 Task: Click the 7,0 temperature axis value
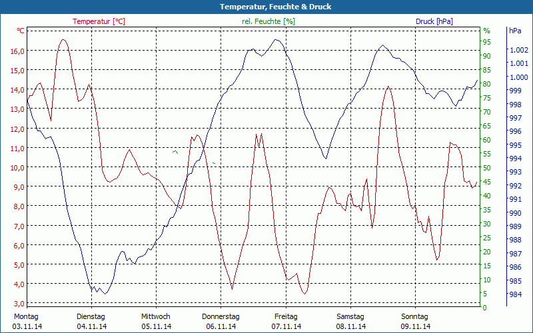[x=20, y=226]
